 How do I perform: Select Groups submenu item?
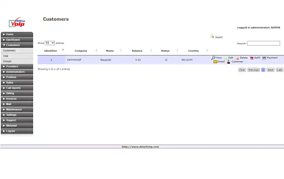click(x=17, y=61)
